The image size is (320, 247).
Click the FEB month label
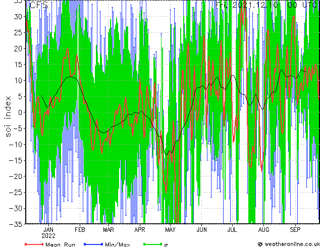tap(80, 230)
